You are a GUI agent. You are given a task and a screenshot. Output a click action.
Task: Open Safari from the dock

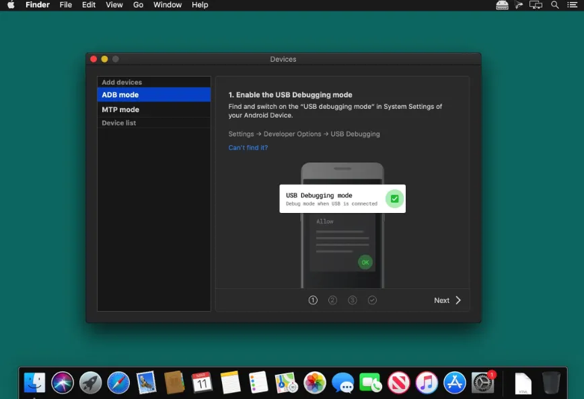pyautogui.click(x=118, y=382)
